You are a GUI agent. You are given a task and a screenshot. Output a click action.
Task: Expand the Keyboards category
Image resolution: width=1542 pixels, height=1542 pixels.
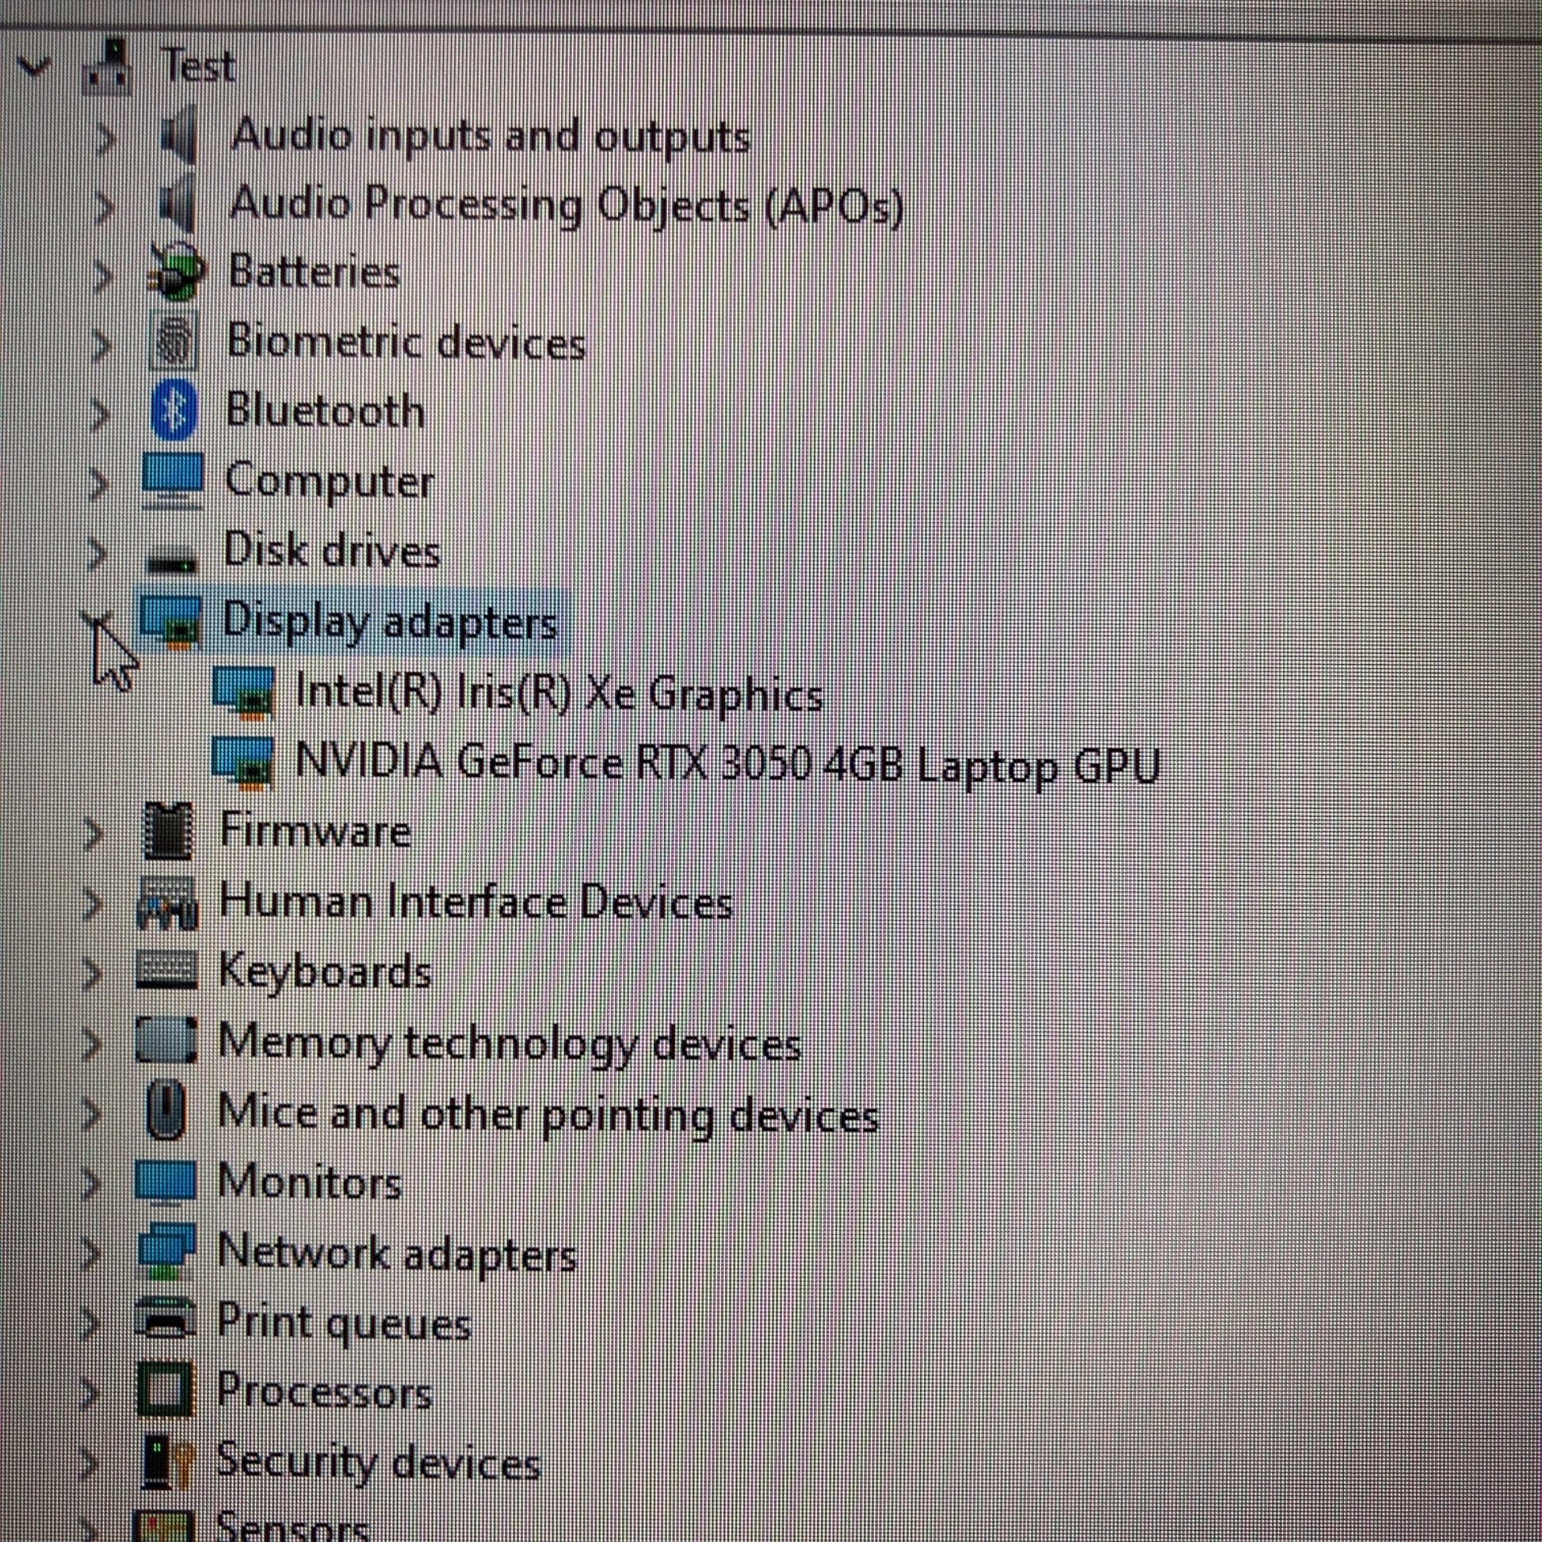pos(94,974)
